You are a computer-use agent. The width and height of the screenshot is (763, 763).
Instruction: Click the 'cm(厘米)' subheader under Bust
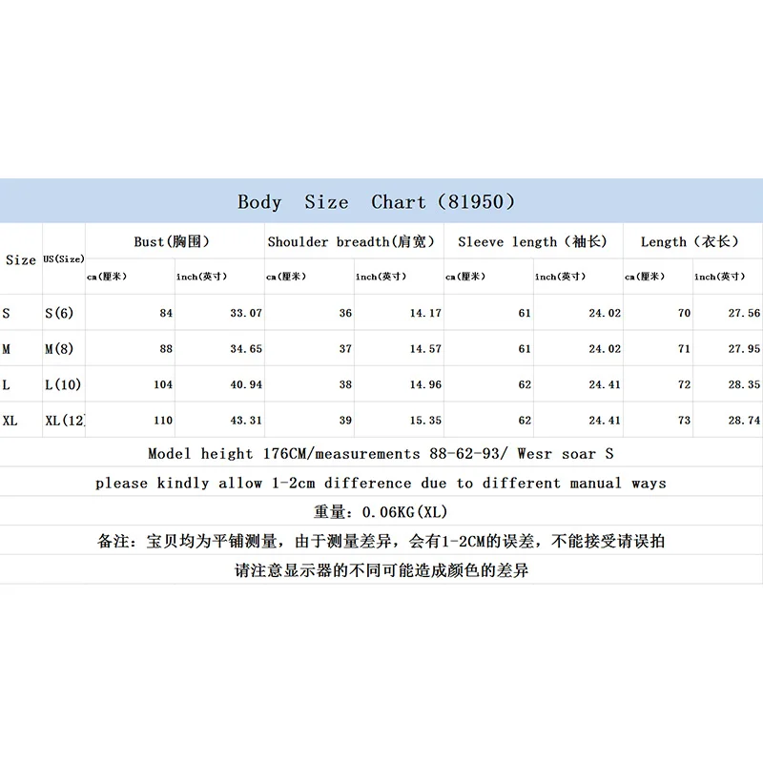107,277
